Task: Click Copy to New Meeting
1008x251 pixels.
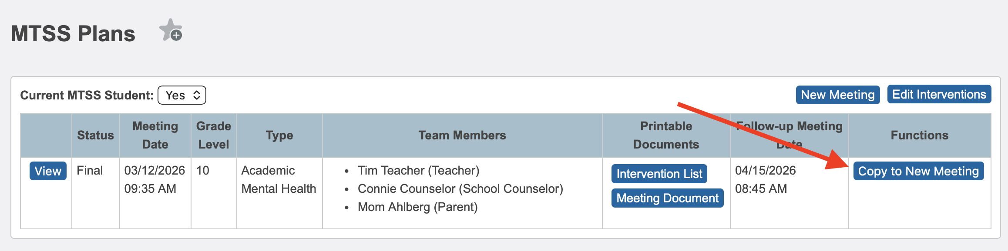Action: [918, 171]
